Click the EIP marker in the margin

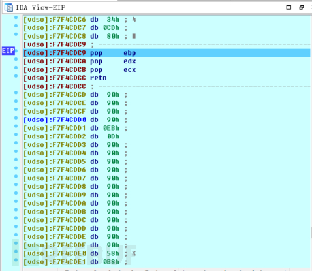(x=8, y=51)
